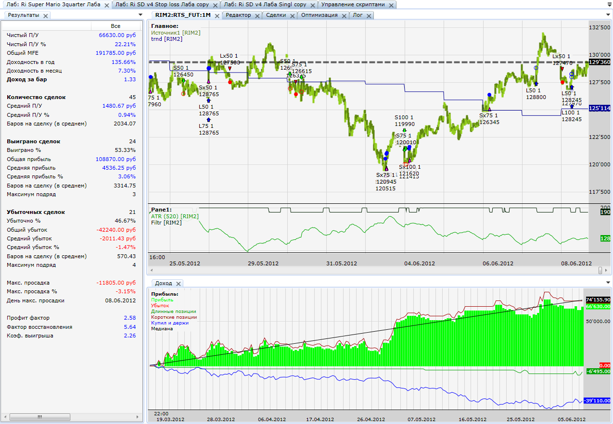The width and height of the screenshot is (613, 424).
Task: Open the Результаты panel dropdown arrow
Action: coord(140,15)
